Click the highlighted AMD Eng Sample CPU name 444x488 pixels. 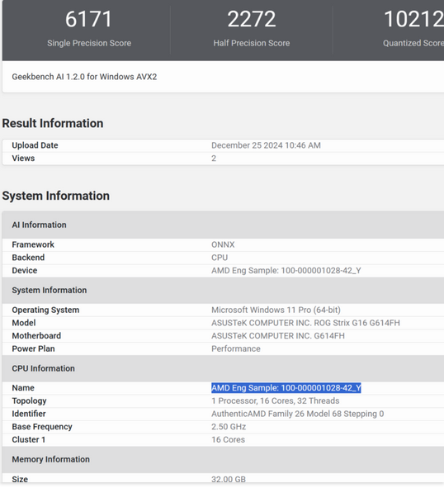[286, 388]
